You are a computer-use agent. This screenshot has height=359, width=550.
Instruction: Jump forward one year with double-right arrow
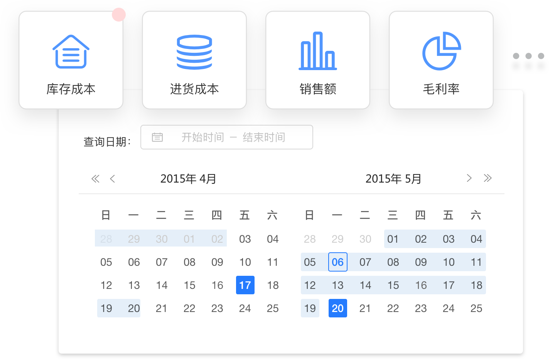(x=488, y=178)
